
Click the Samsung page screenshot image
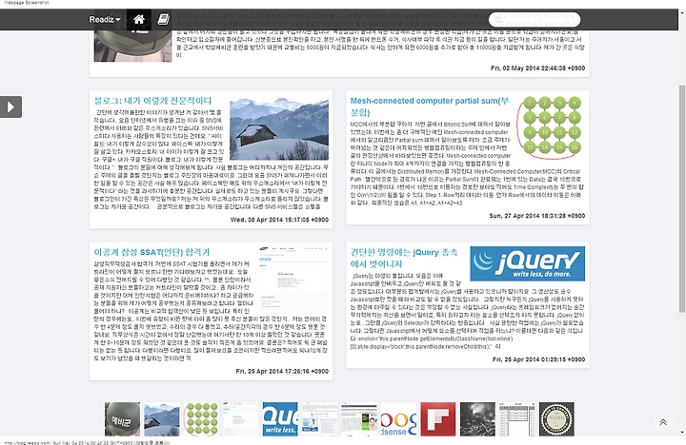point(293,278)
